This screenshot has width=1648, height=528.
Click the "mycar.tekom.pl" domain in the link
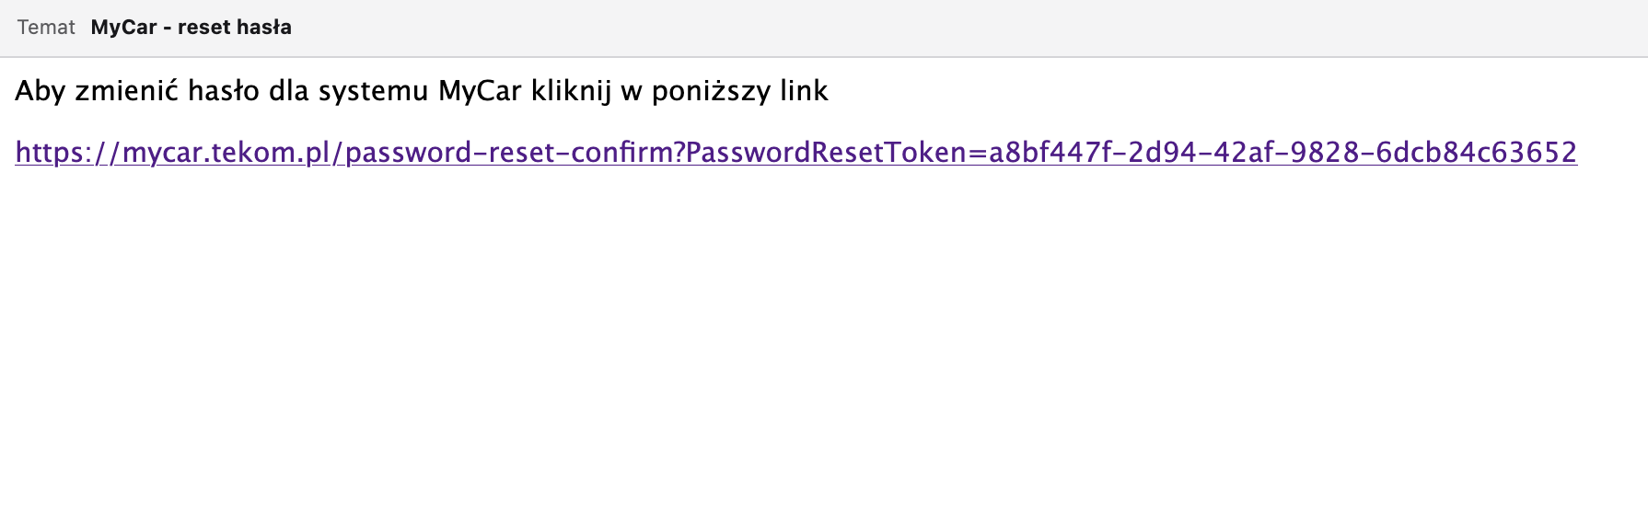(x=226, y=152)
